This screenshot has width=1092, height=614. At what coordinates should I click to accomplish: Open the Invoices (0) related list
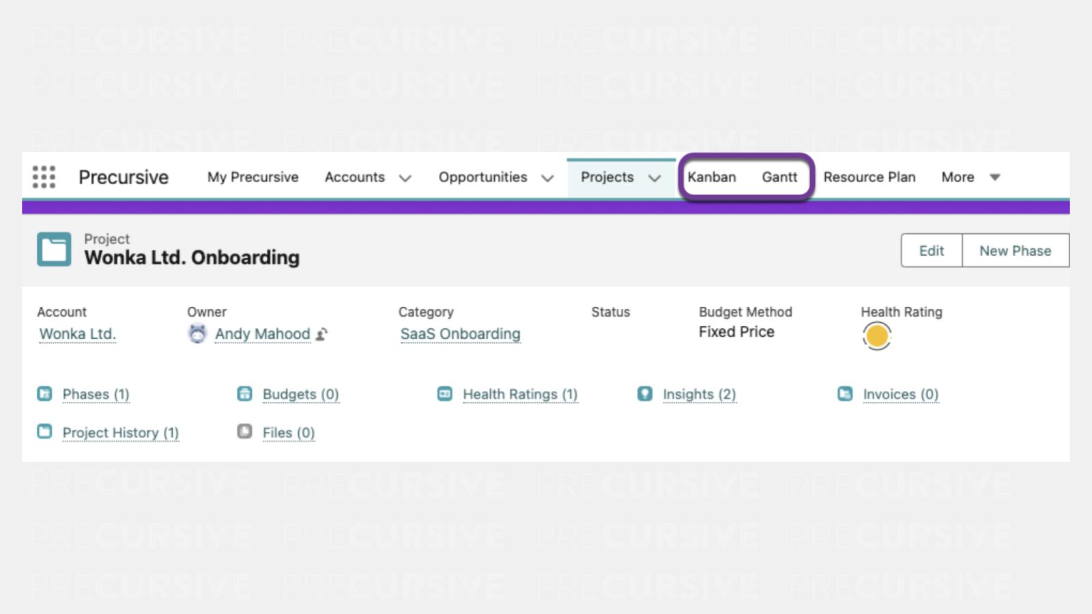901,394
